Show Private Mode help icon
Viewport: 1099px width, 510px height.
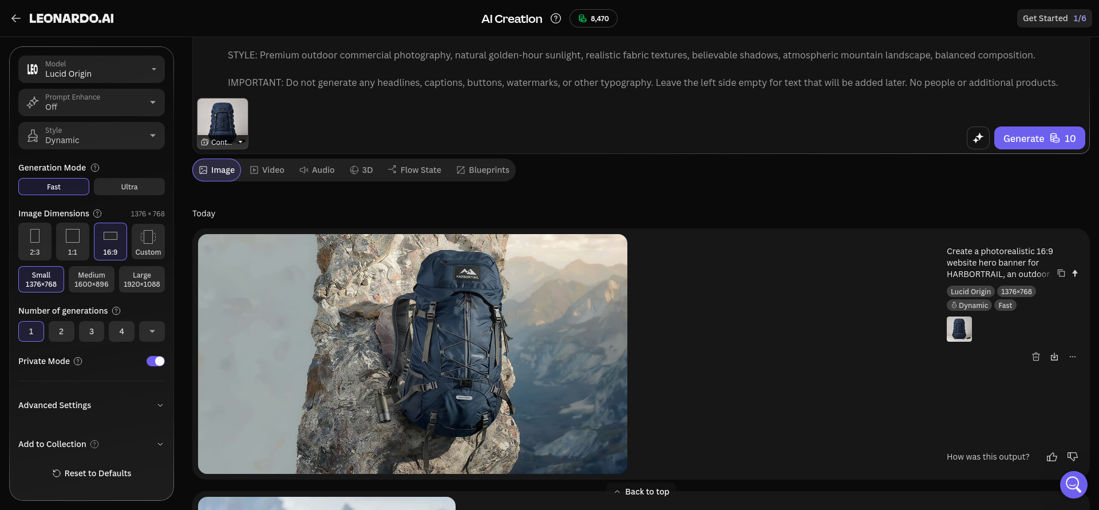(x=78, y=361)
